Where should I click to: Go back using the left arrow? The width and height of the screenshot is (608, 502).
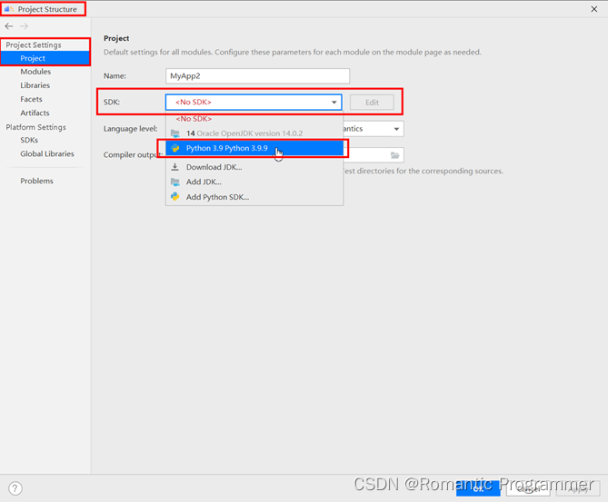pos(9,26)
